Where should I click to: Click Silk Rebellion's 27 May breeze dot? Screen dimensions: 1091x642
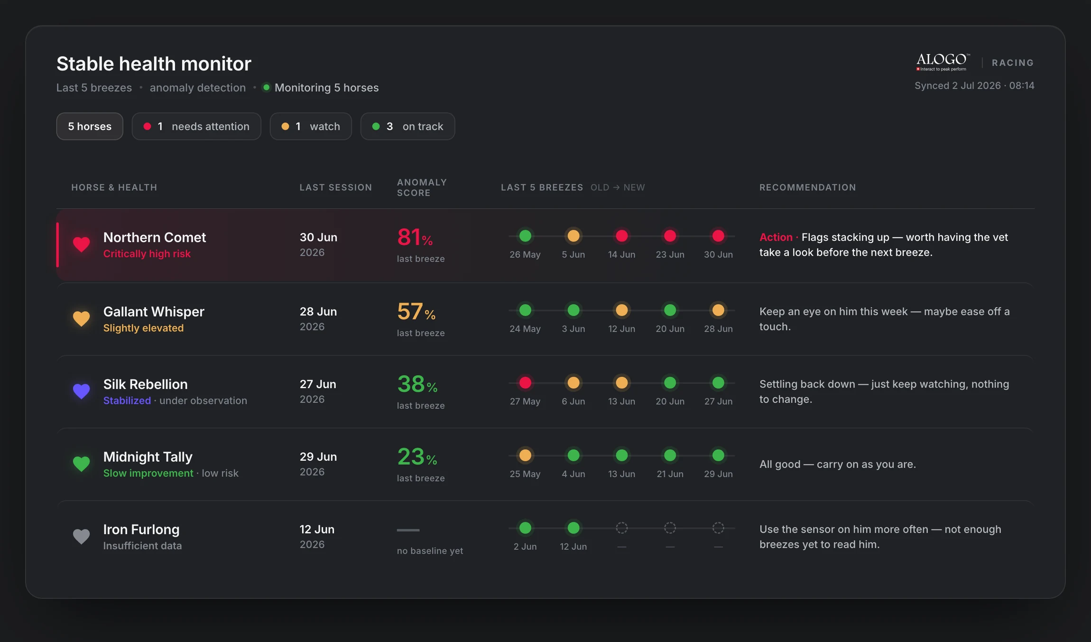525,383
